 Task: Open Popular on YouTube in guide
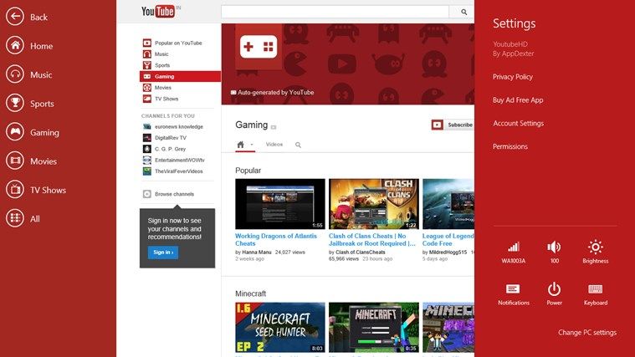pos(178,43)
